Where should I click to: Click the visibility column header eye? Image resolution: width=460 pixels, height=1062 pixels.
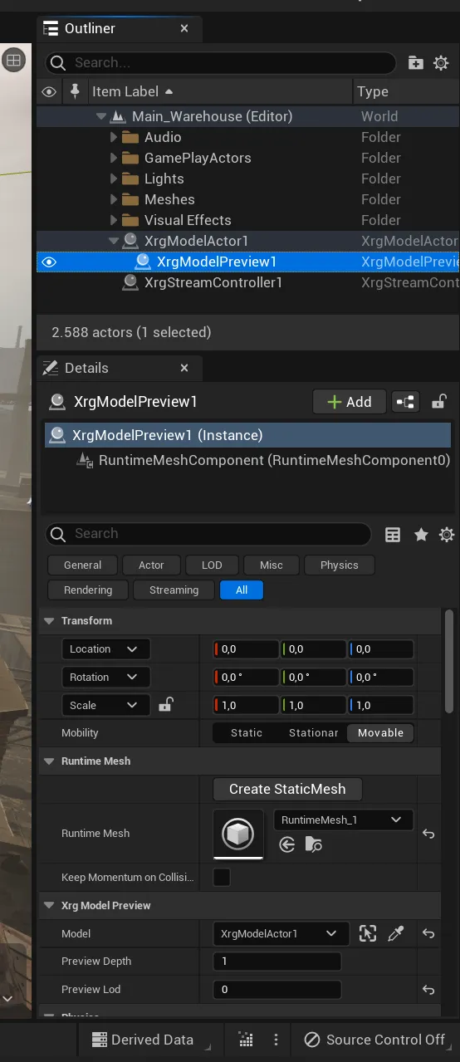[x=49, y=91]
